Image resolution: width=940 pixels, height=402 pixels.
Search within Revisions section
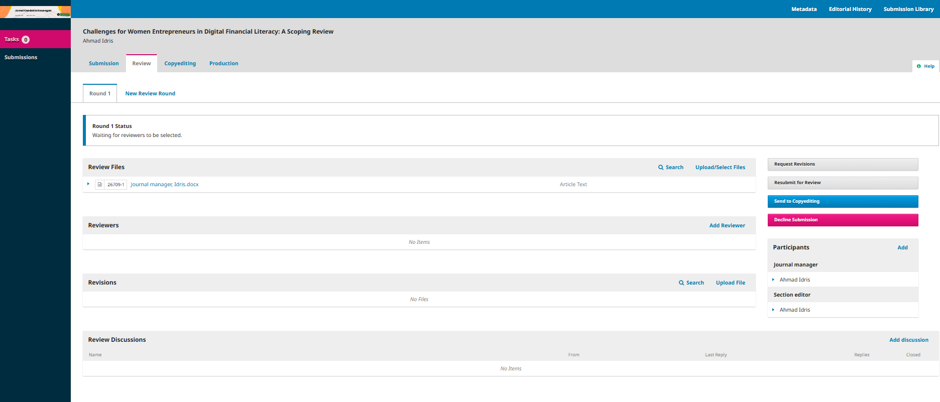[691, 283]
